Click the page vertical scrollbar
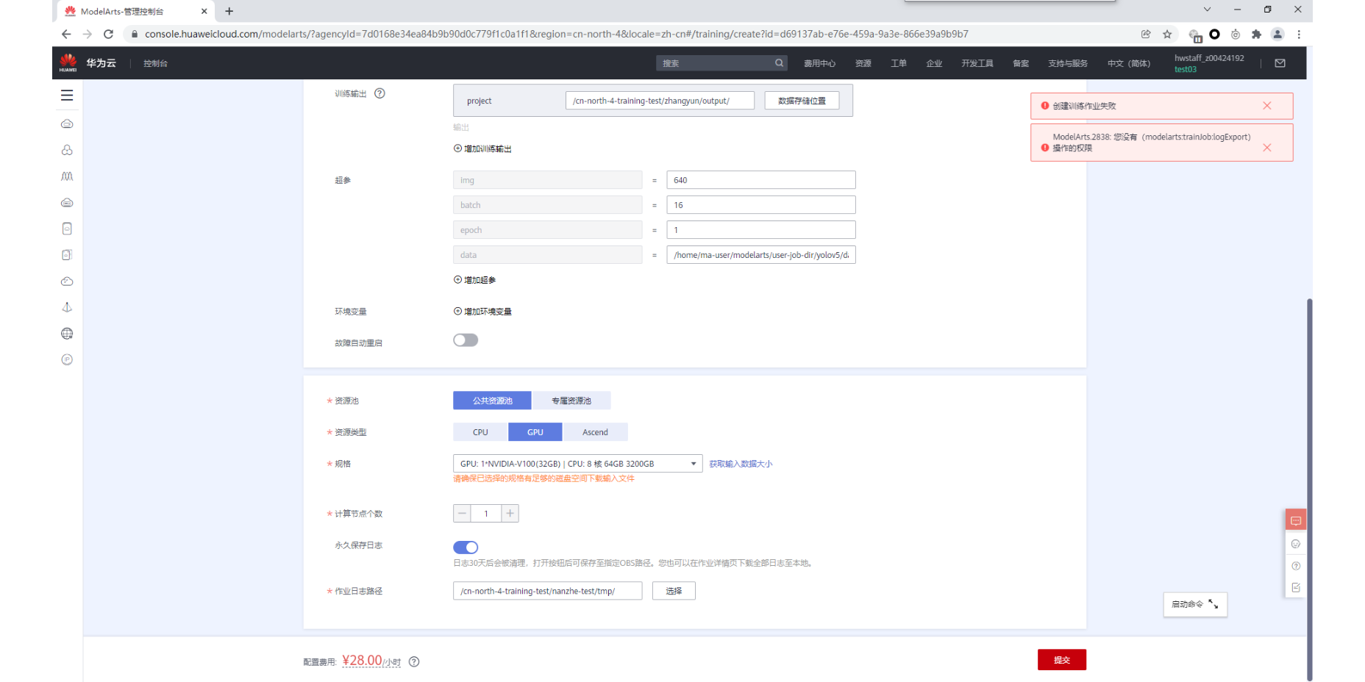 [1309, 489]
